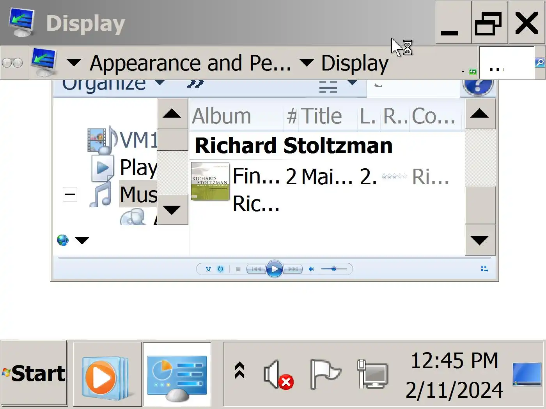Click the VM1 library icon
Screen dimensions: 546x409
coord(102,140)
